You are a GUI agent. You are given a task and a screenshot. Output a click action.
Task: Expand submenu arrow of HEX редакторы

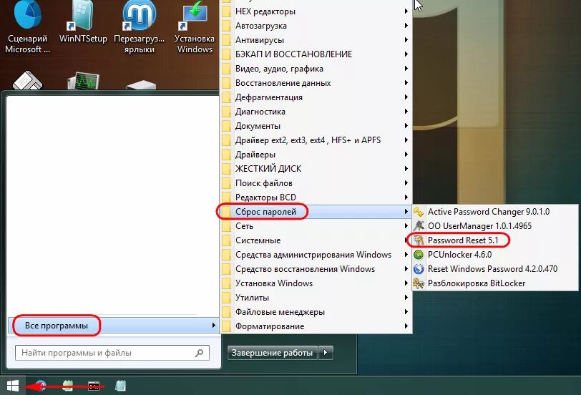[x=406, y=11]
